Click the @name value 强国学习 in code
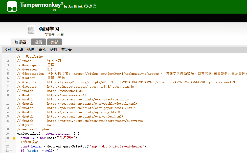Image resolution: width=247 pixels, height=153 pixels. tap(54, 61)
